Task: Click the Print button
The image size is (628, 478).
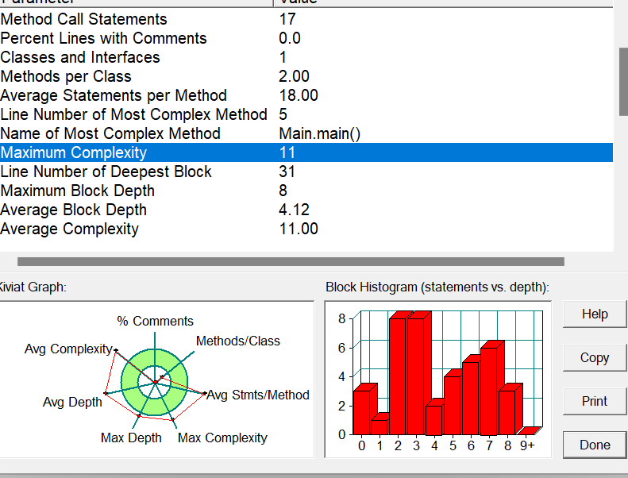Action: click(x=595, y=401)
